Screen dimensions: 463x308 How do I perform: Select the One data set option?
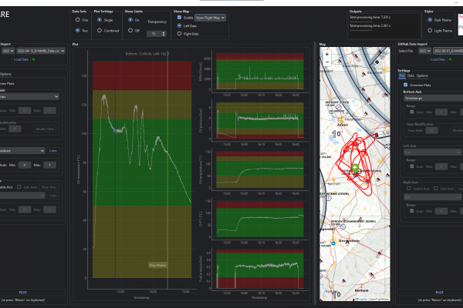(77, 19)
